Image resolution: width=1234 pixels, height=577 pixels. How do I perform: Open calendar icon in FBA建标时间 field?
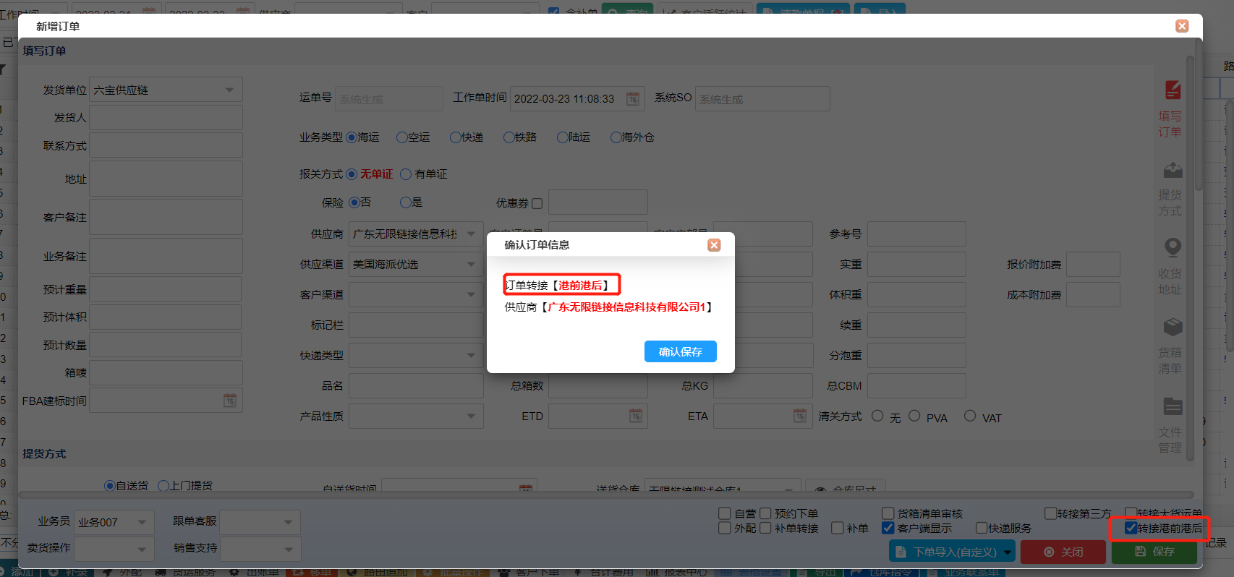point(230,401)
